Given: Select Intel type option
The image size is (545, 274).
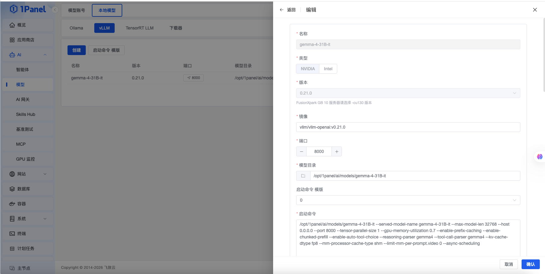Looking at the screenshot, I should (328, 69).
